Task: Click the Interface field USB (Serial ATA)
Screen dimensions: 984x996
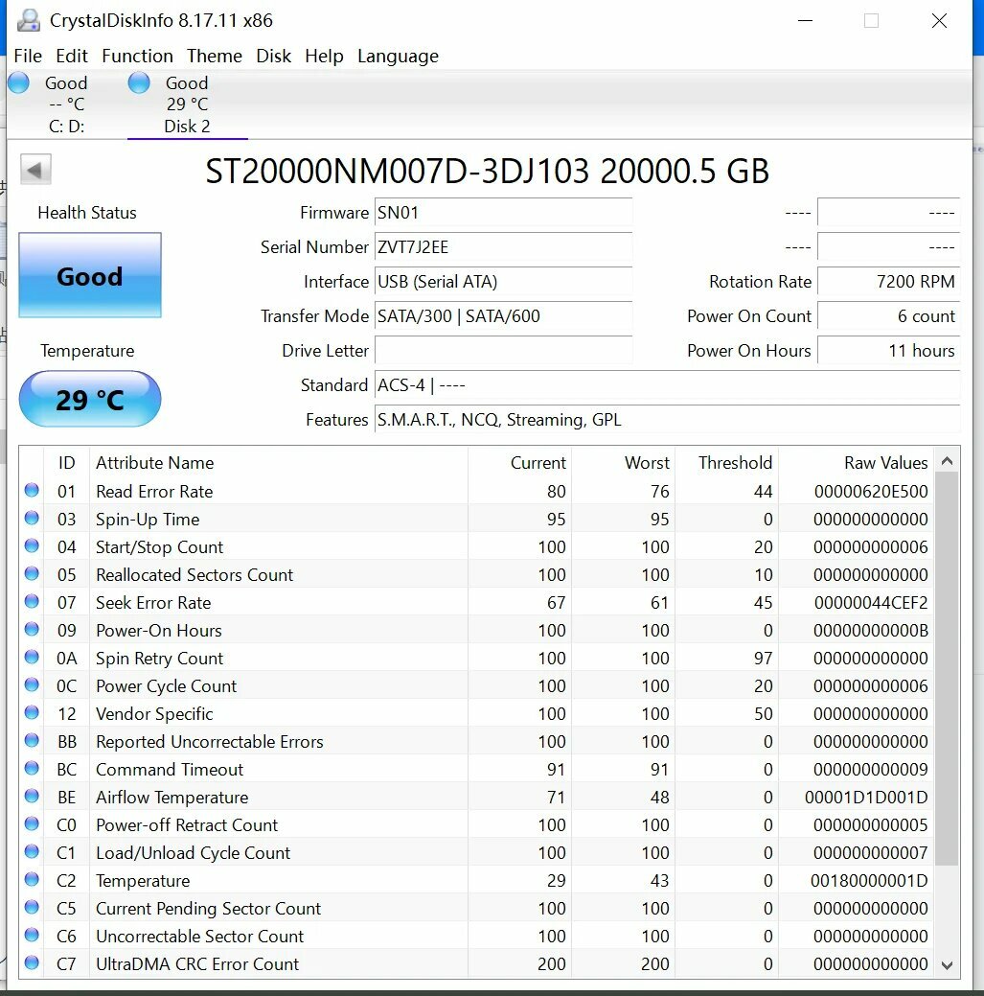Action: 503,281
